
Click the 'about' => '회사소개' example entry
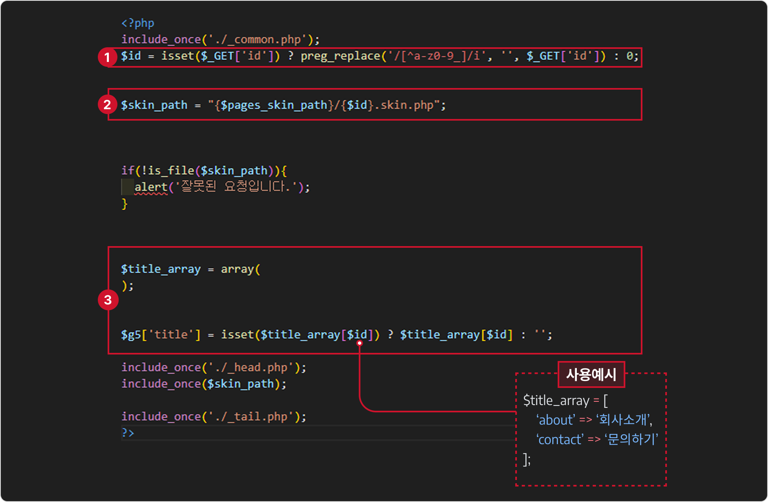coord(594,420)
